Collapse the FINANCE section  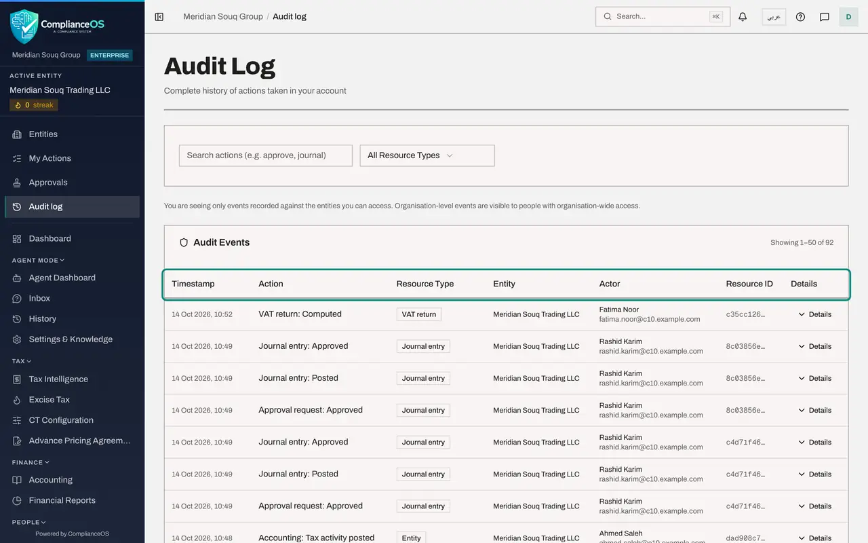click(x=31, y=462)
